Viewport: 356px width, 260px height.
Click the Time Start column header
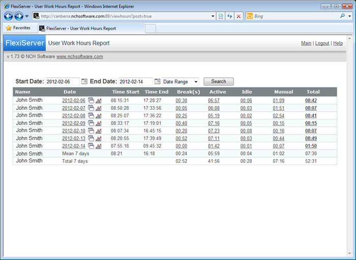point(126,92)
